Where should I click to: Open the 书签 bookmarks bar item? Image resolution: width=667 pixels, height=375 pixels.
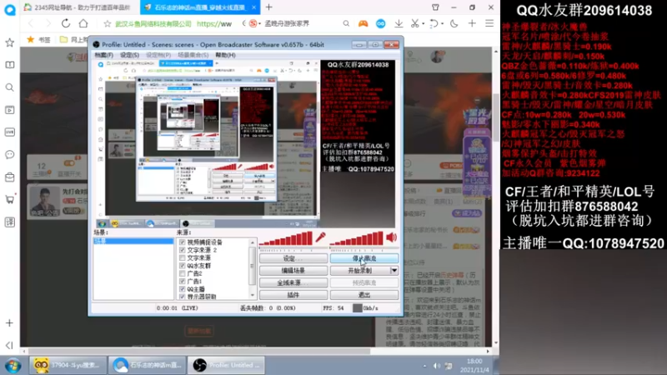pyautogui.click(x=39, y=39)
